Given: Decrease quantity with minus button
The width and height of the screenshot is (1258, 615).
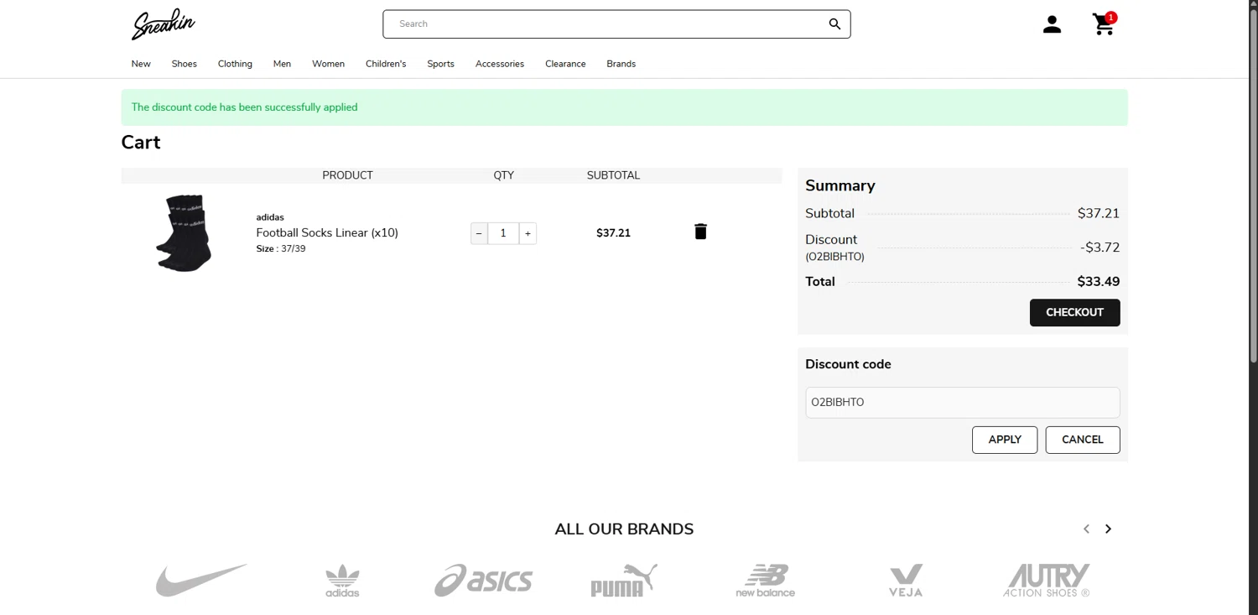Looking at the screenshot, I should point(479,233).
